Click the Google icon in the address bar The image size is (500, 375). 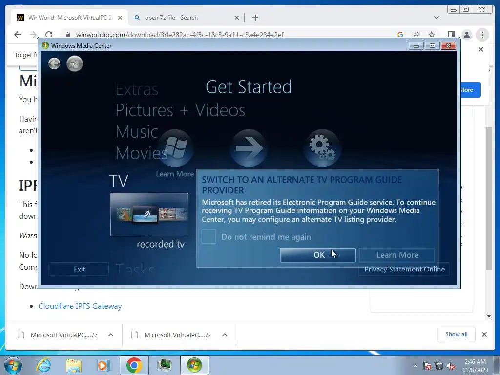(x=400, y=35)
